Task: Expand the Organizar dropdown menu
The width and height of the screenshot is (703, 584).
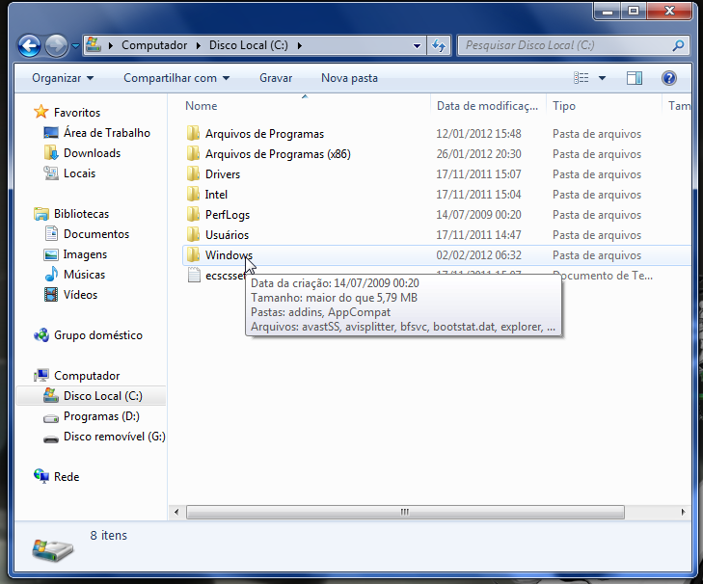Action: 63,78
